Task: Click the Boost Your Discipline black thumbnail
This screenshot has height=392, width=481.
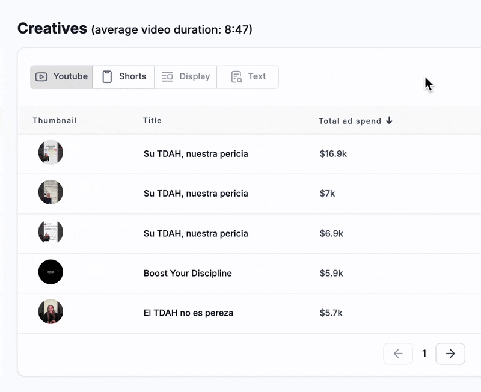Action: point(51,272)
